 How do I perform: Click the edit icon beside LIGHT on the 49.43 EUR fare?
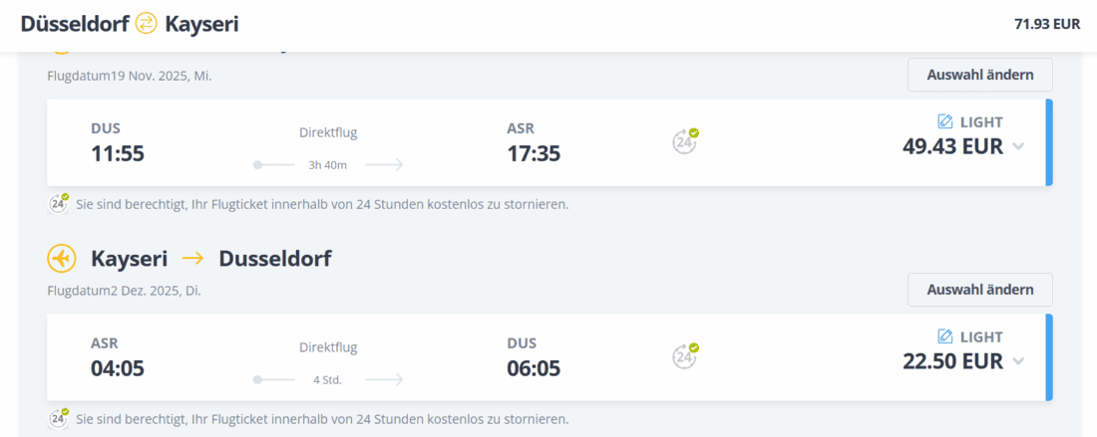(x=945, y=121)
